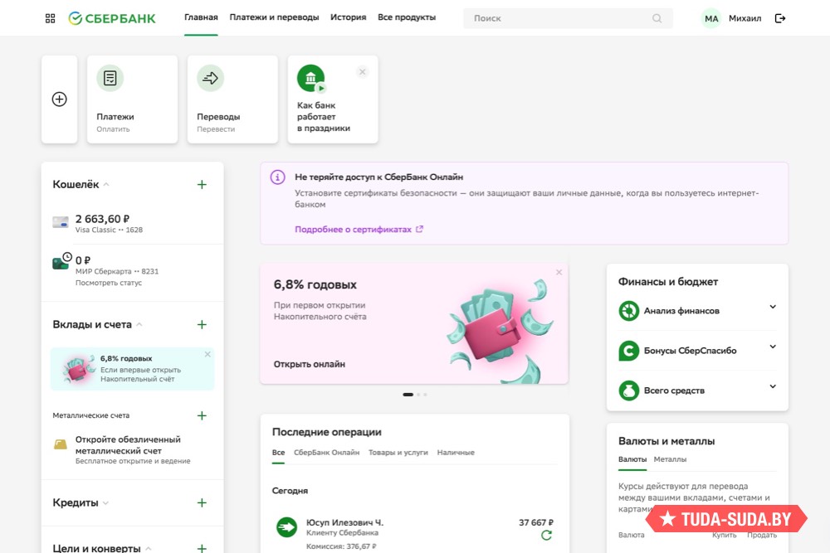Image resolution: width=830 pixels, height=553 pixels.
Task: Click the Комиссия: 376,67 ₽ text
Action: point(341,546)
